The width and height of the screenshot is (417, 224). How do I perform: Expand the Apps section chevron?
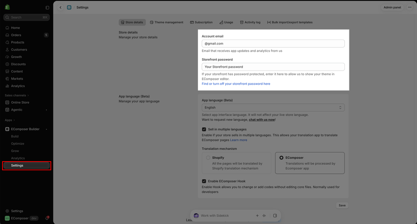tap(14, 120)
